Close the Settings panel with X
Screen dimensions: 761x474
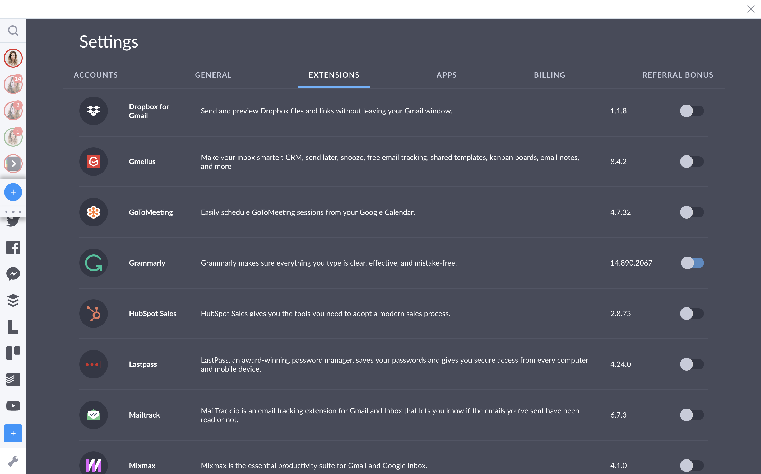(x=751, y=9)
